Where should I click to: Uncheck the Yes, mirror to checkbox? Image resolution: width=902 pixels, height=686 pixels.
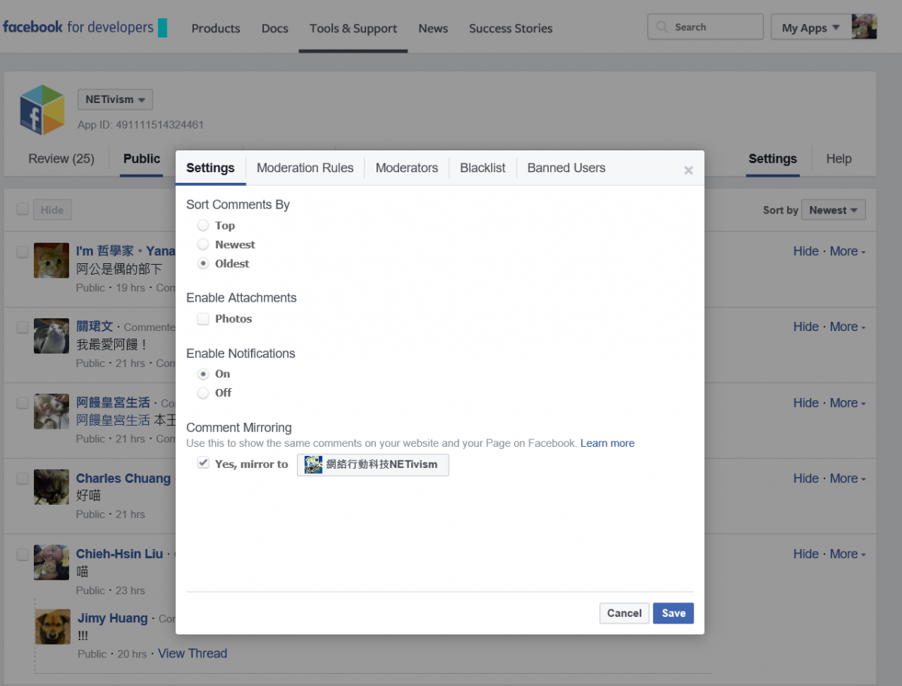(203, 463)
